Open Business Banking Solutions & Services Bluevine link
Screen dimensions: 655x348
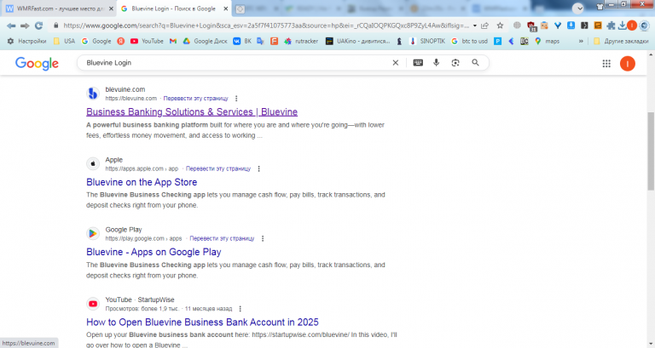[192, 111]
